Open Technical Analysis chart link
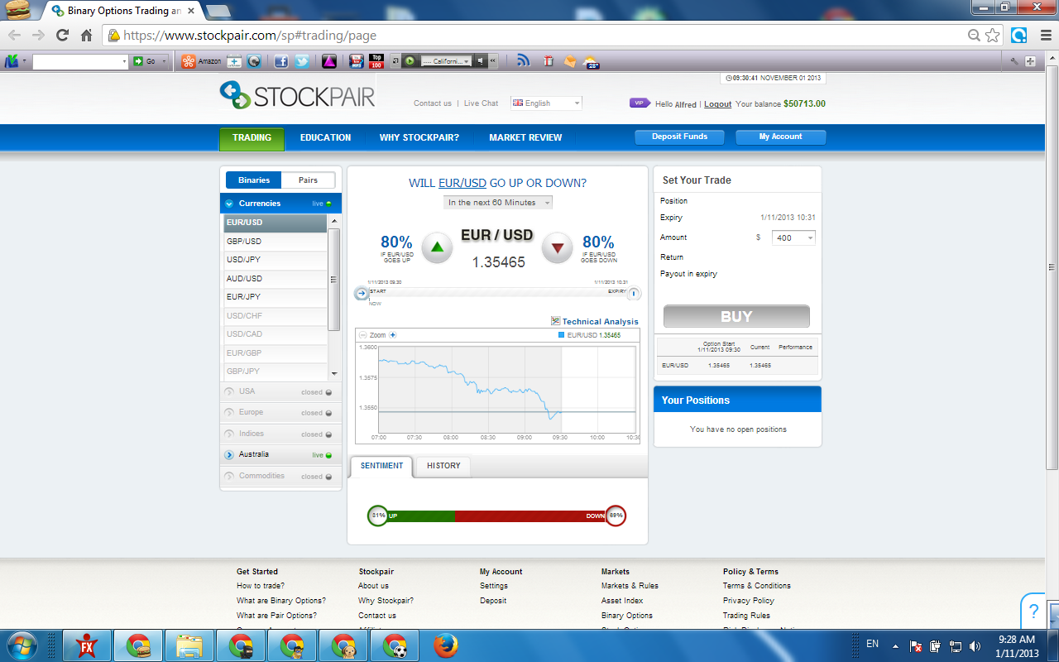The width and height of the screenshot is (1059, 662). pos(595,321)
